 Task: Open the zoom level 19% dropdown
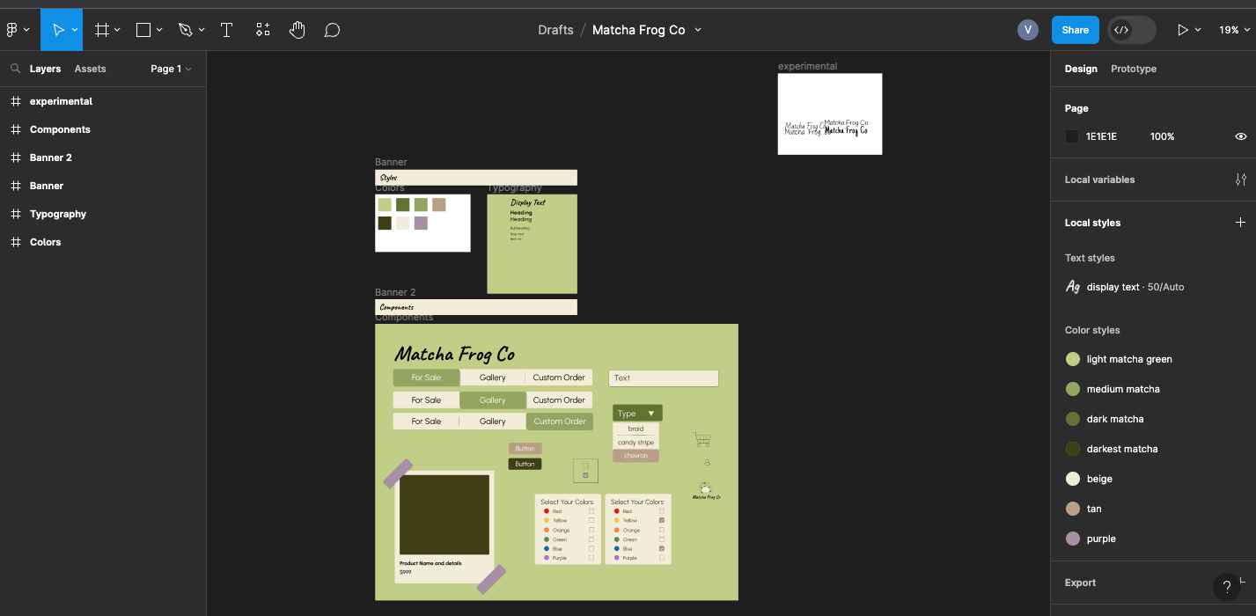pos(1234,30)
